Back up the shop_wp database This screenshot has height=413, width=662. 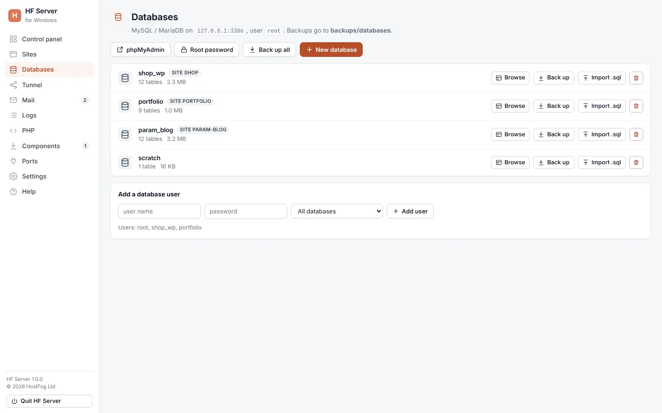[554, 78]
